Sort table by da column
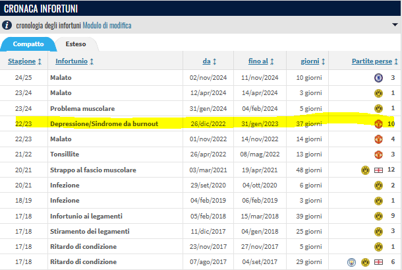 206,61
